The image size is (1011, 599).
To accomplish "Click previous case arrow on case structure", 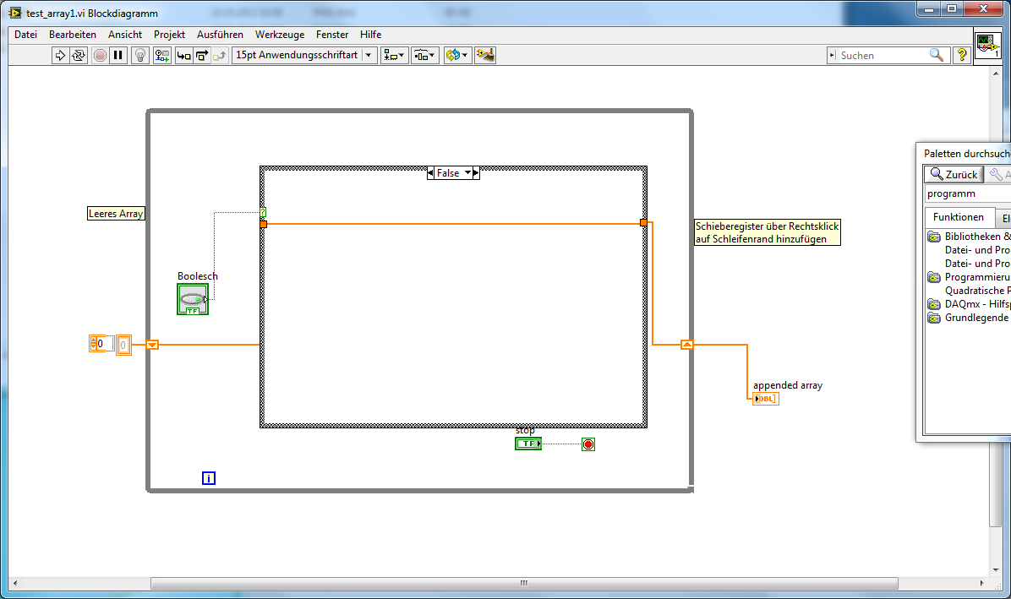I will (x=431, y=172).
